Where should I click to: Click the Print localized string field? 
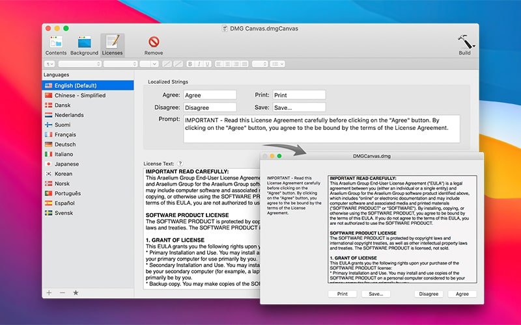coord(299,95)
